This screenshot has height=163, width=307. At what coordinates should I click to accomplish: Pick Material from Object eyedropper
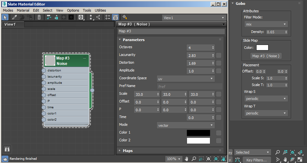click(x=15, y=17)
